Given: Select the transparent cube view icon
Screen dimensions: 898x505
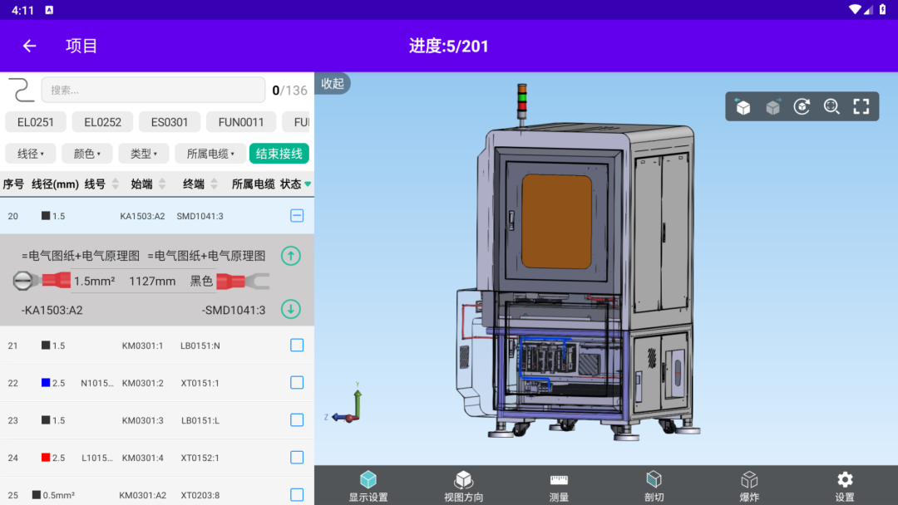Looking at the screenshot, I should point(772,106).
